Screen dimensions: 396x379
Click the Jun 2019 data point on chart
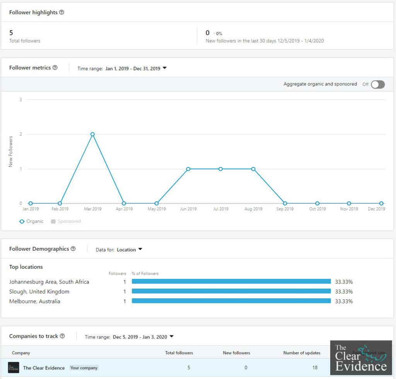point(188,169)
